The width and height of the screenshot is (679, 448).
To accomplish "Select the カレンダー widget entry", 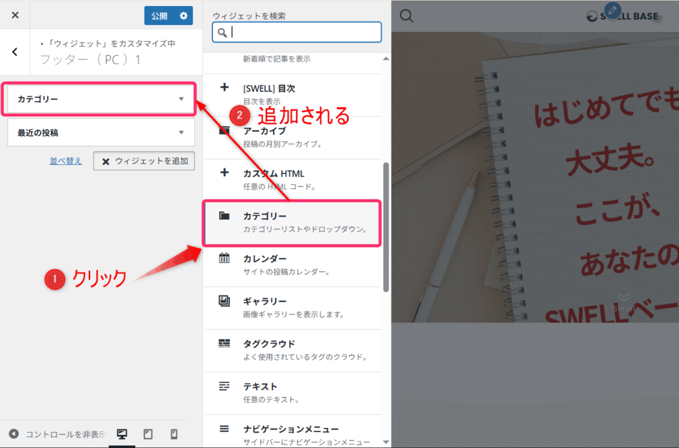I will [292, 265].
